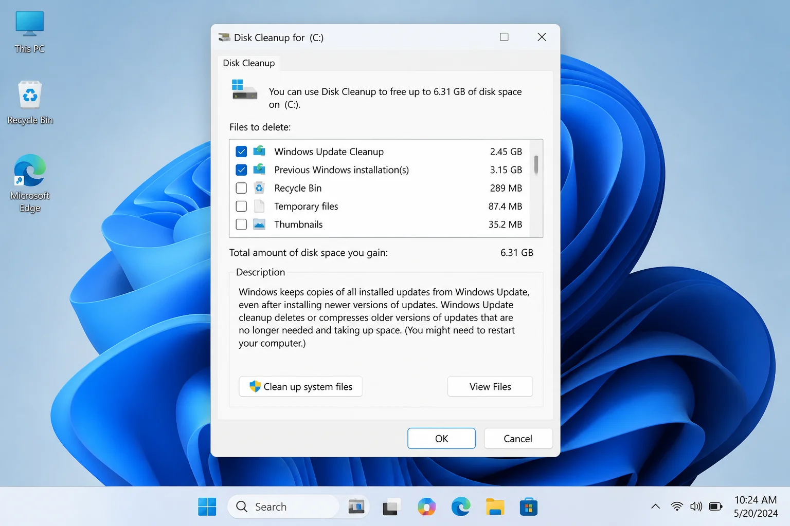Screen dimensions: 790x526
Task: Launch Microsoft Edge from the desktop shortcut
Action: (x=30, y=183)
